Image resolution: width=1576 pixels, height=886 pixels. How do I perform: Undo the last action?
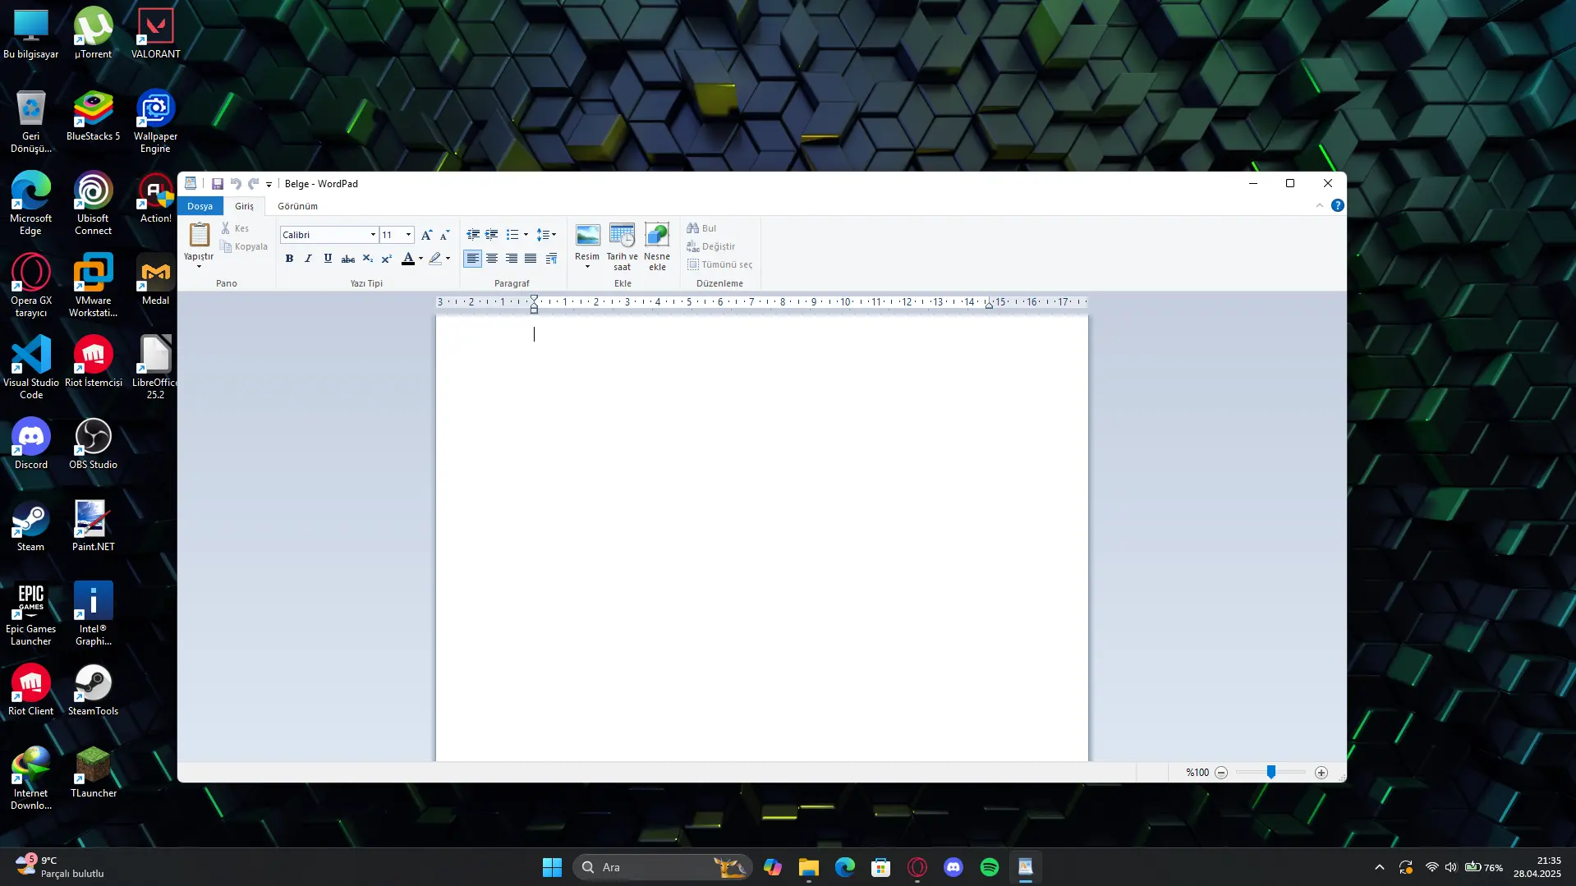coord(236,184)
